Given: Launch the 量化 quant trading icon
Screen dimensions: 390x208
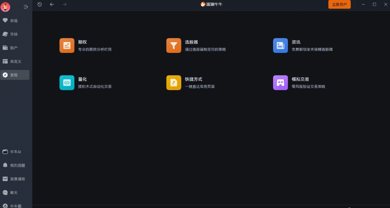Looking at the screenshot, I should click(67, 82).
